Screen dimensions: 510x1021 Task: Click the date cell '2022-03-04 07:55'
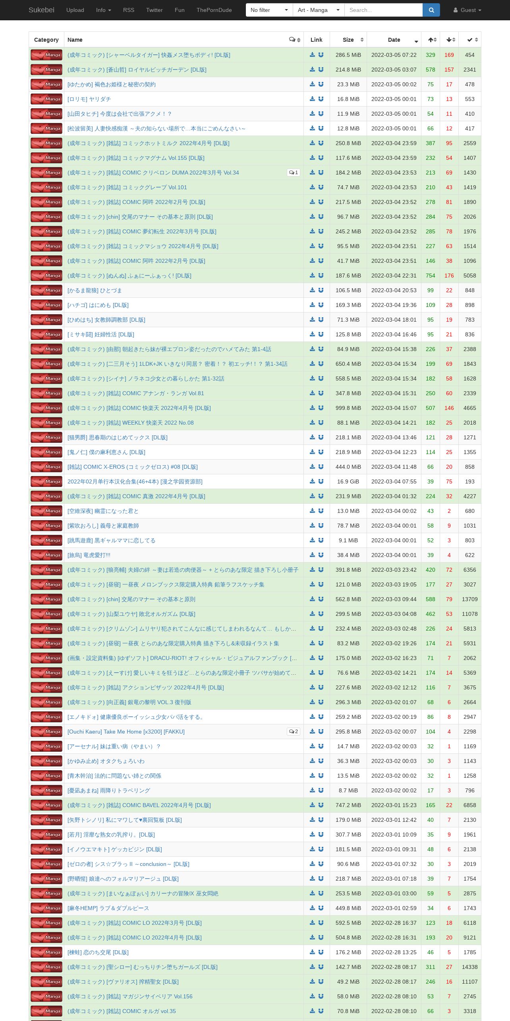pos(394,481)
